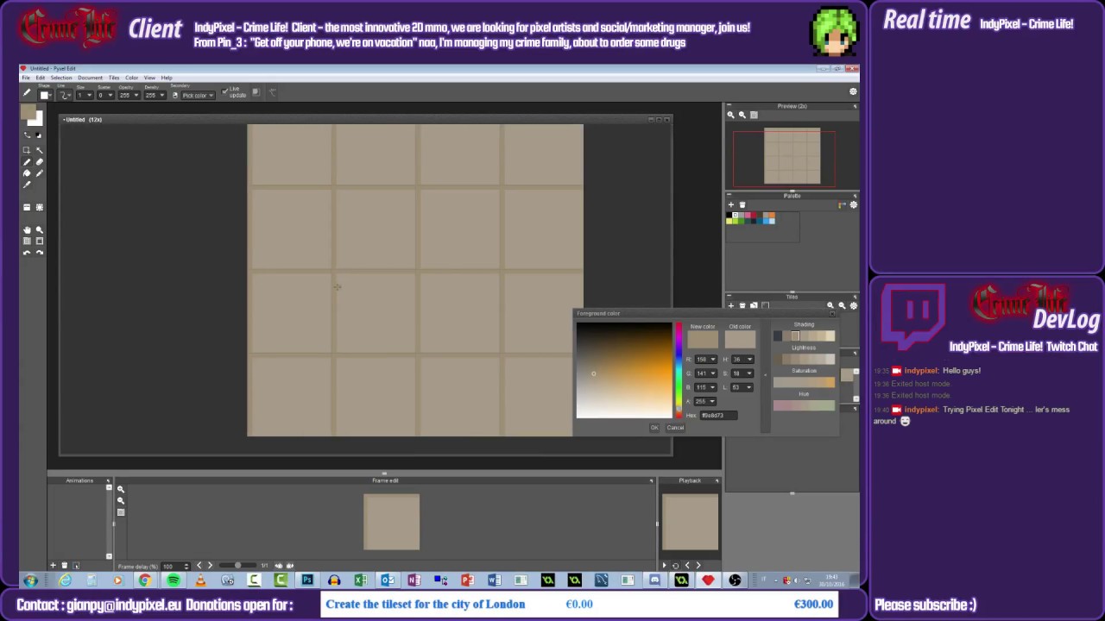The image size is (1105, 621).
Task: Open the Color menu
Action: click(131, 78)
